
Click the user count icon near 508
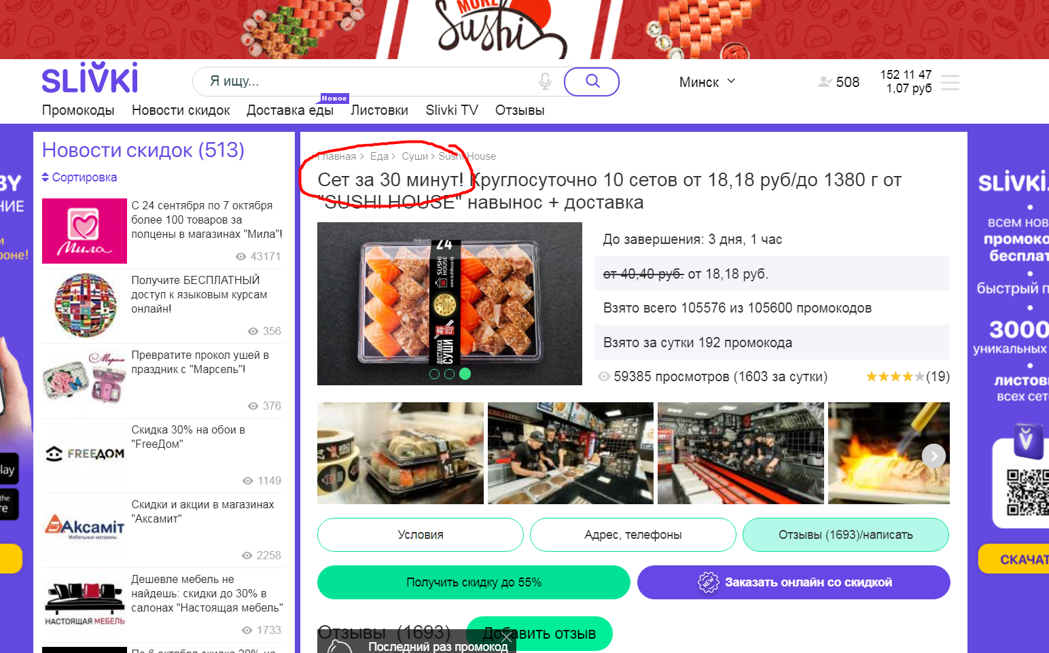pyautogui.click(x=825, y=82)
